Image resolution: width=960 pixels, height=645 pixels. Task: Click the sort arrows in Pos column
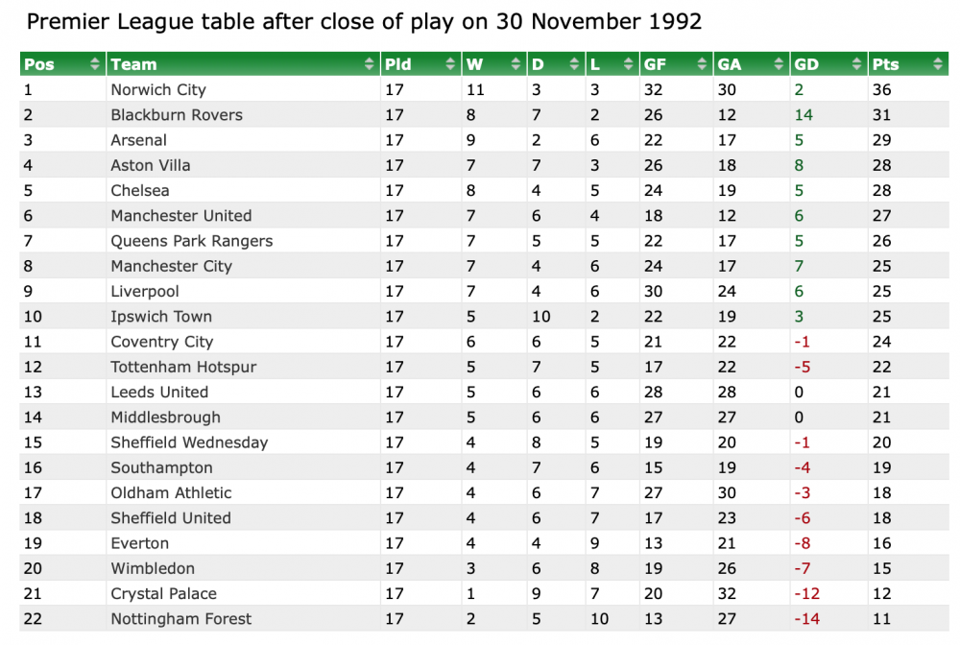tap(95, 64)
